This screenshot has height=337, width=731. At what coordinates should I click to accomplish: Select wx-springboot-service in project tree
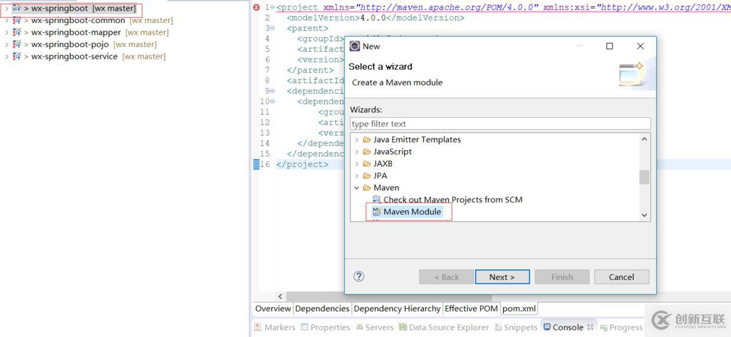tap(74, 57)
